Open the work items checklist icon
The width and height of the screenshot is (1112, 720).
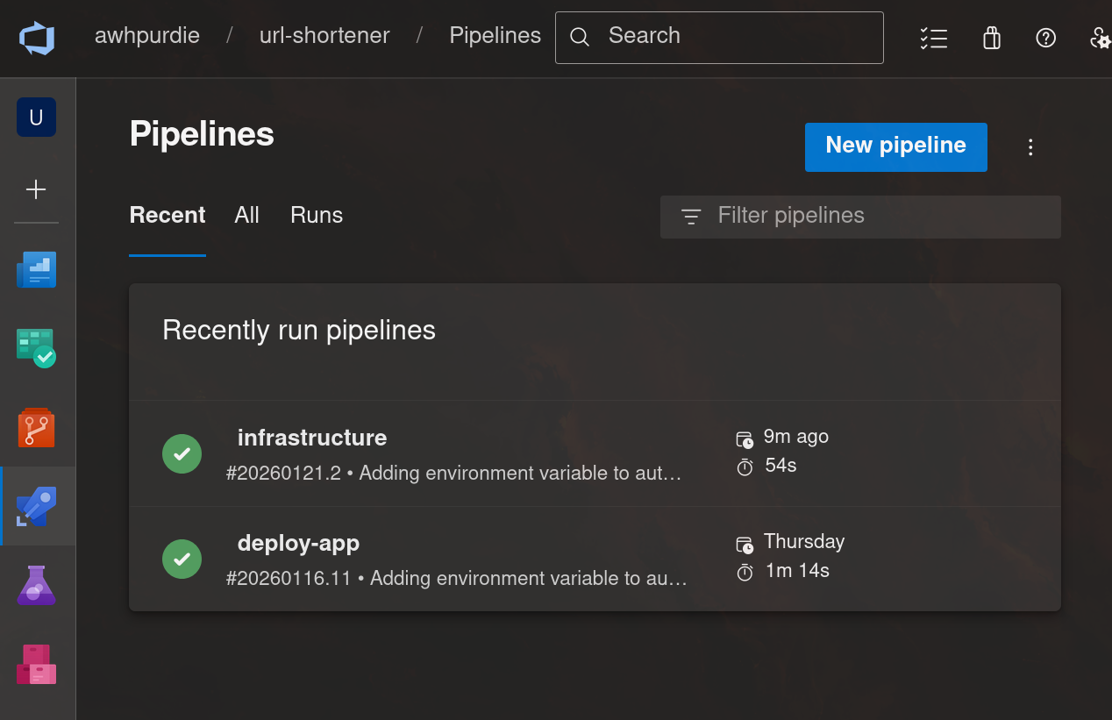933,38
